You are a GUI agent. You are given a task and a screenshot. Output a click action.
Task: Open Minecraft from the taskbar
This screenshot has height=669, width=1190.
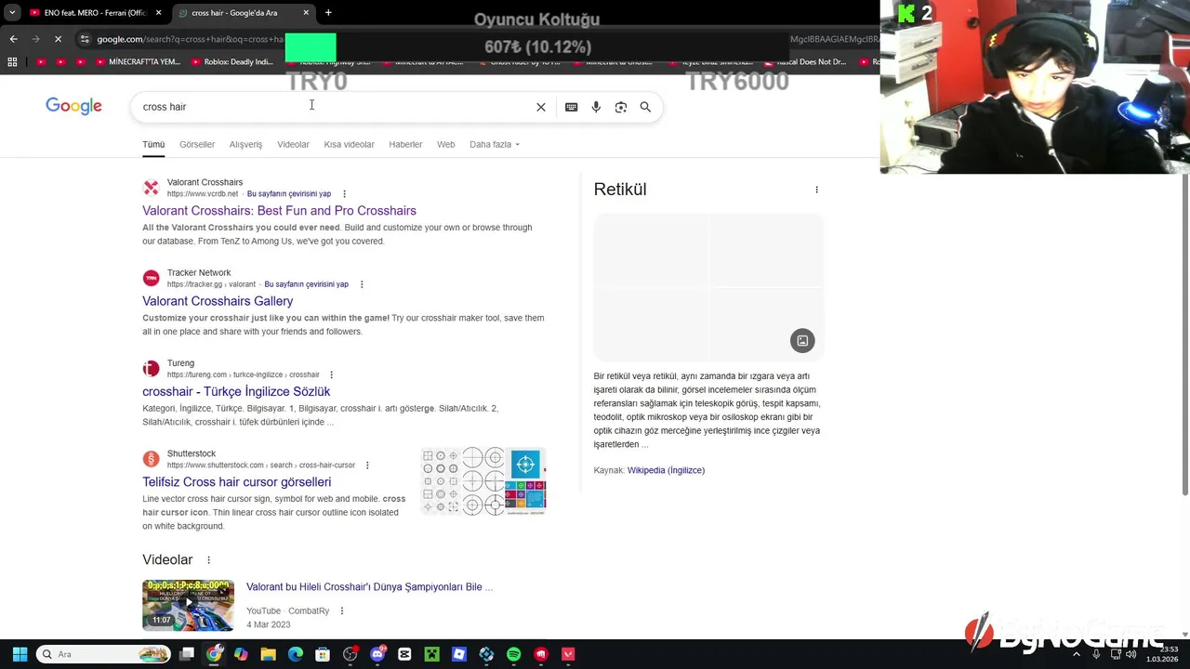[431, 654]
